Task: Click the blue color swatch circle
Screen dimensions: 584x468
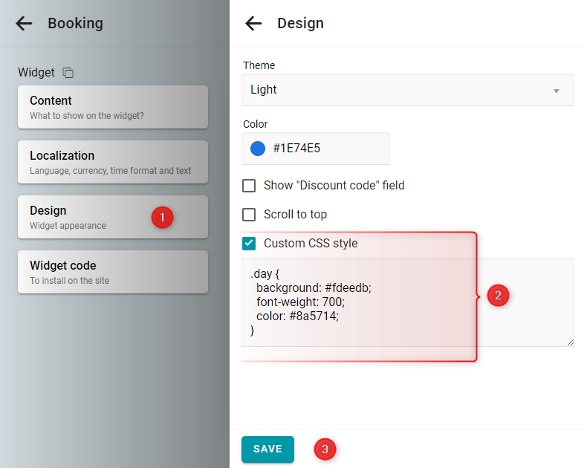Action: coord(258,149)
